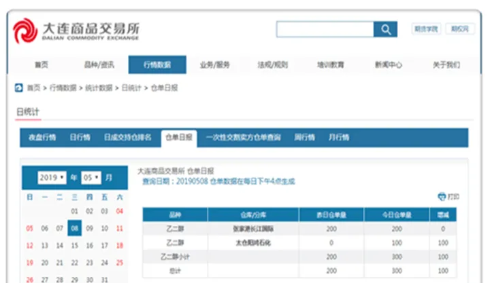The image size is (490, 283).
Task: Focus the site search input field
Action: (x=325, y=29)
